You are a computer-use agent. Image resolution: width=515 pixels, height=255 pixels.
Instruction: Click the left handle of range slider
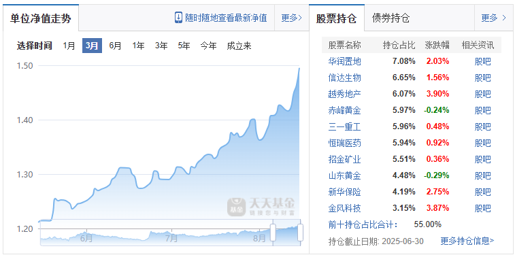coord(273,232)
